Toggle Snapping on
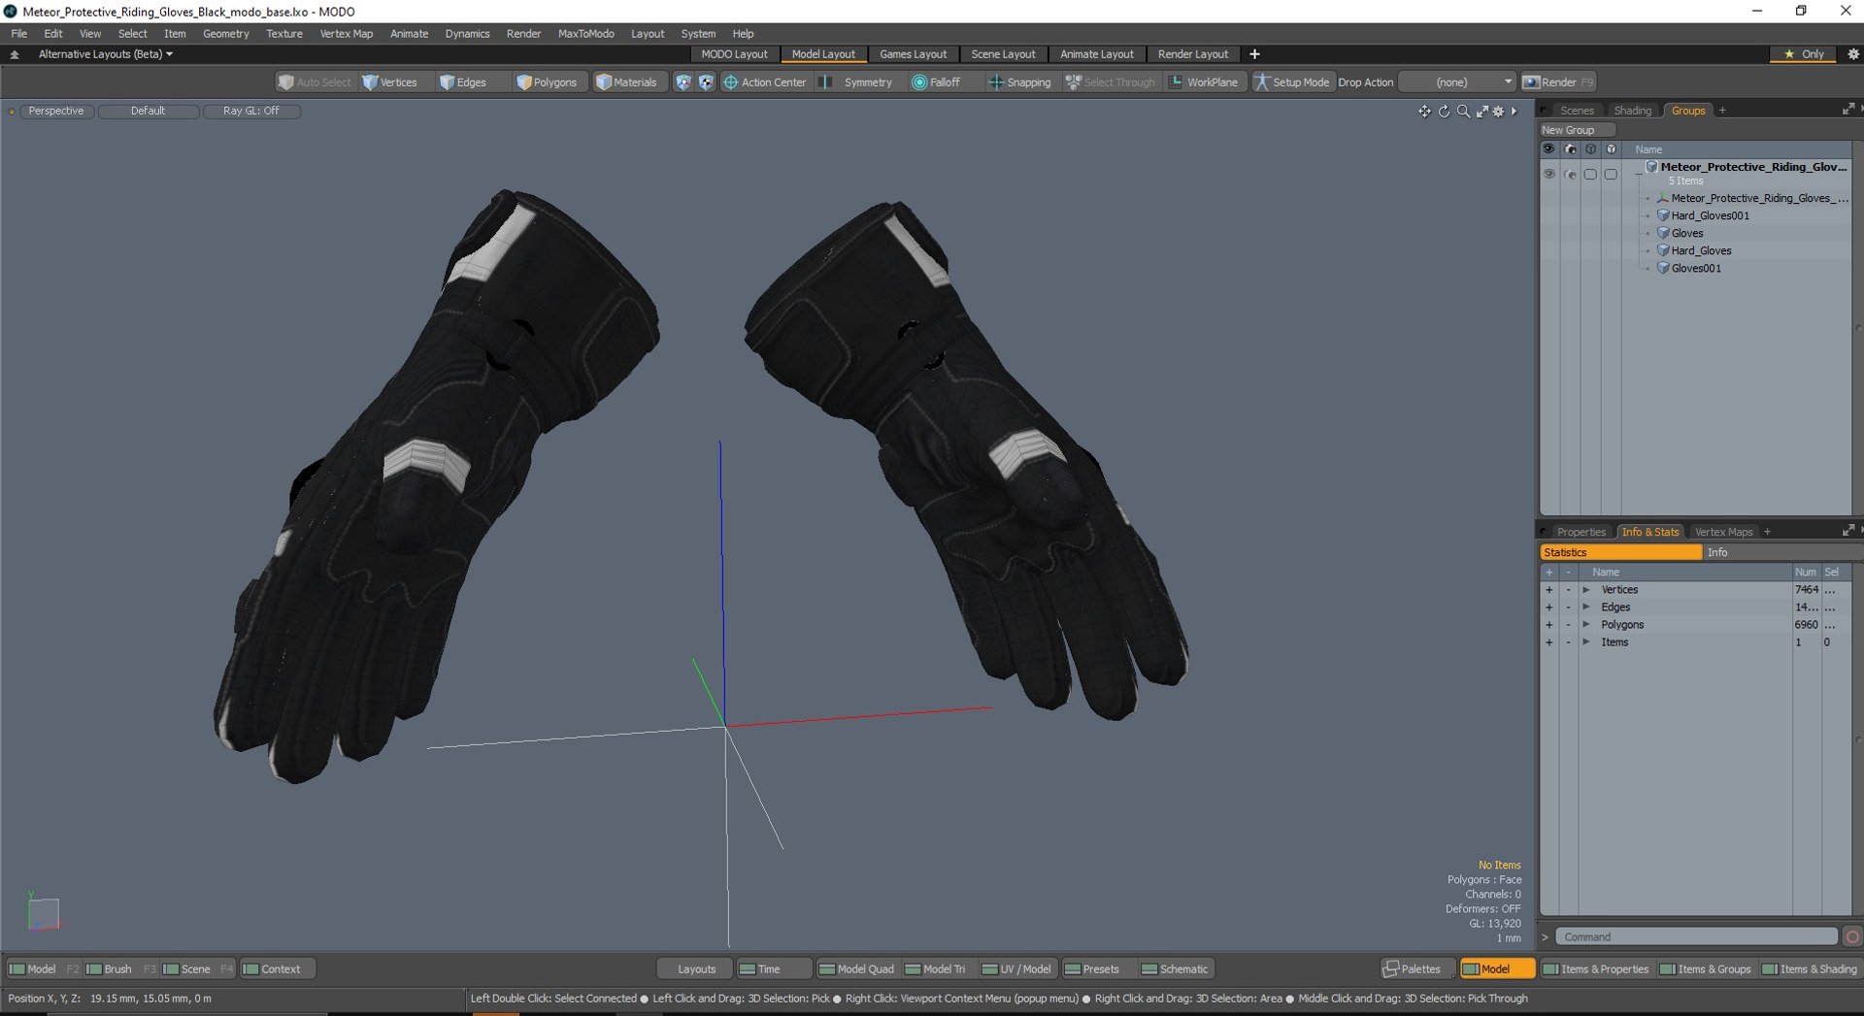The height and width of the screenshot is (1016, 1864). [x=1019, y=82]
